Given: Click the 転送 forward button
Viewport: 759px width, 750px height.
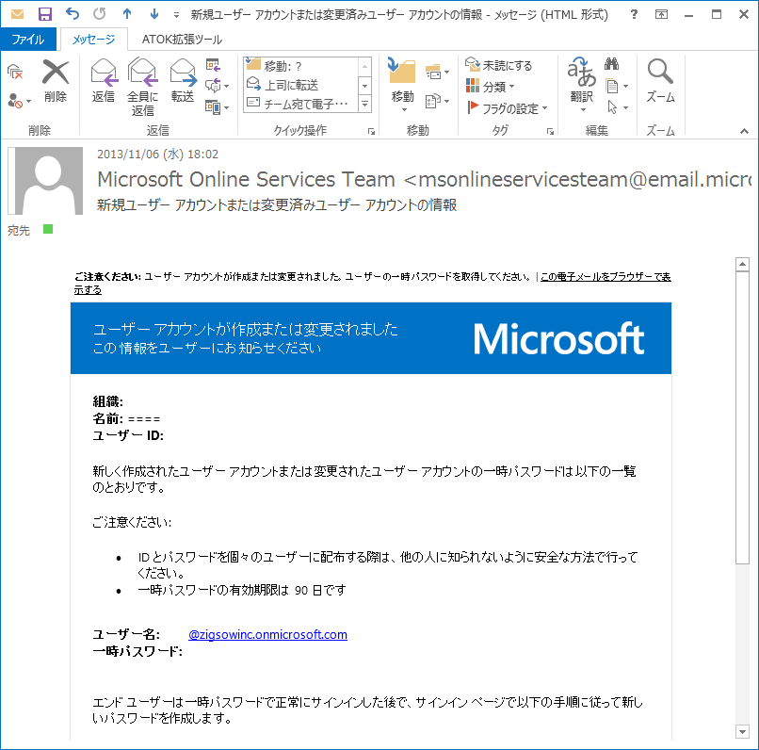Looking at the screenshot, I should (x=183, y=81).
